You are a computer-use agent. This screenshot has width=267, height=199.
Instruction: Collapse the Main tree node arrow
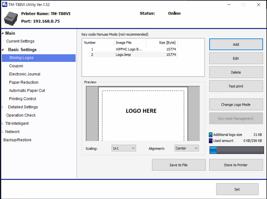click(2, 33)
